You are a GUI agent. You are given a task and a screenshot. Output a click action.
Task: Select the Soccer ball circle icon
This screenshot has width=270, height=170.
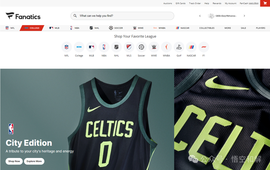(x=141, y=47)
